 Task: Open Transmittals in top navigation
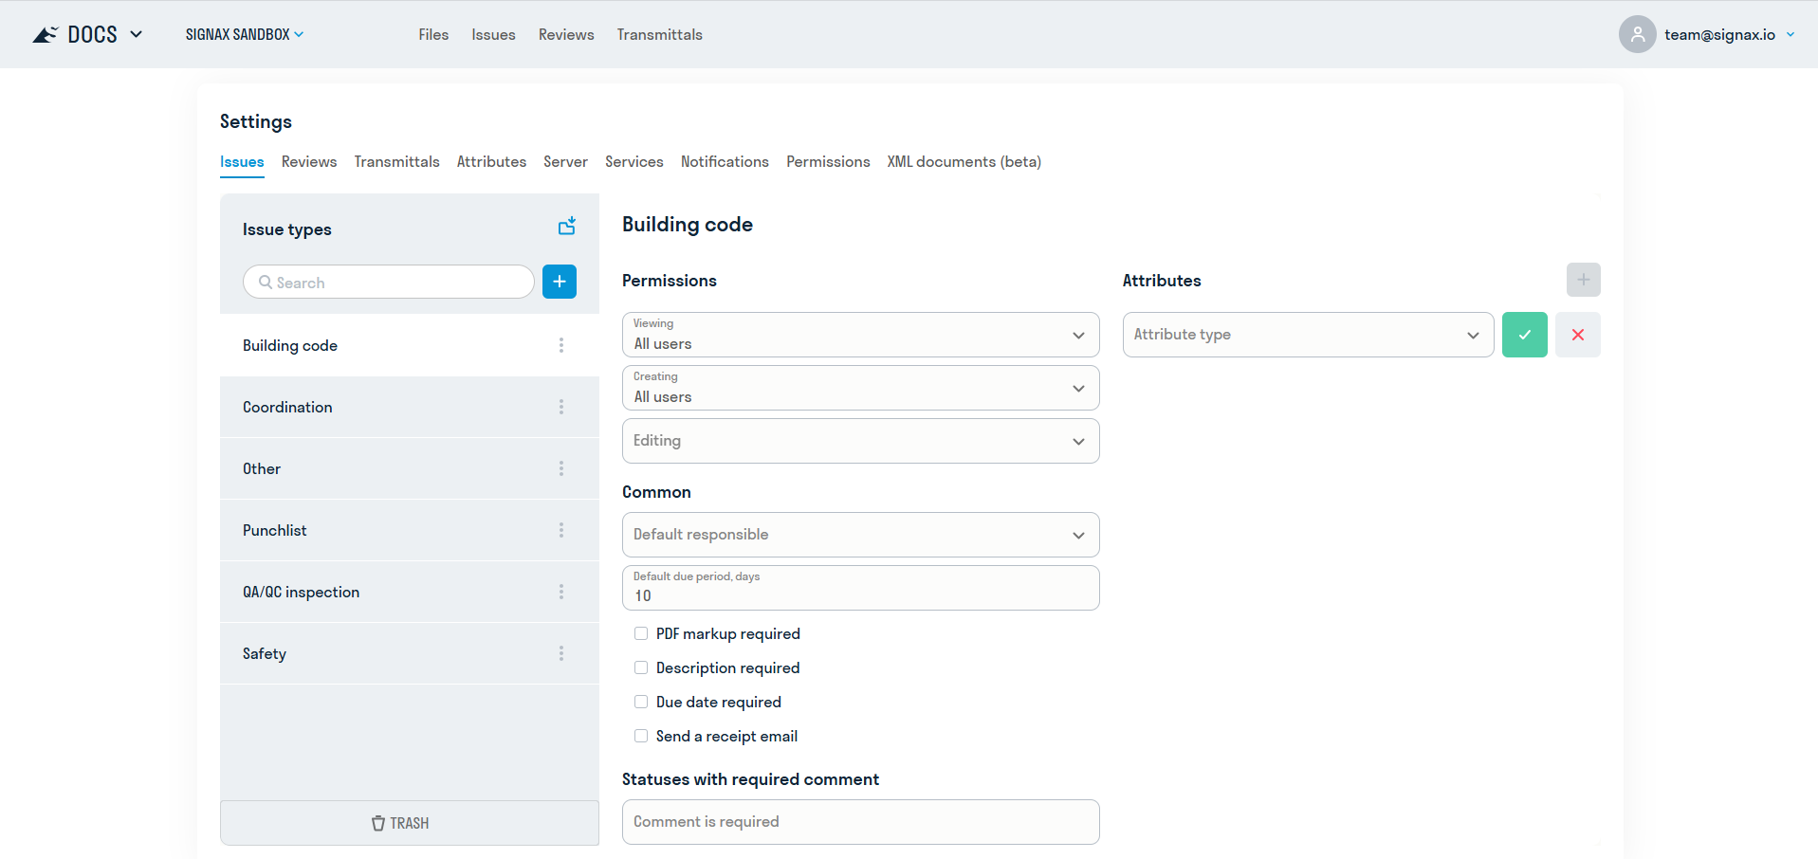(x=659, y=34)
